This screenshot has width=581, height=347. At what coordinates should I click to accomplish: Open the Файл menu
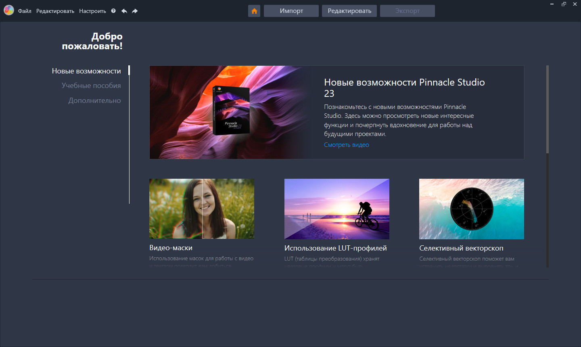click(25, 11)
